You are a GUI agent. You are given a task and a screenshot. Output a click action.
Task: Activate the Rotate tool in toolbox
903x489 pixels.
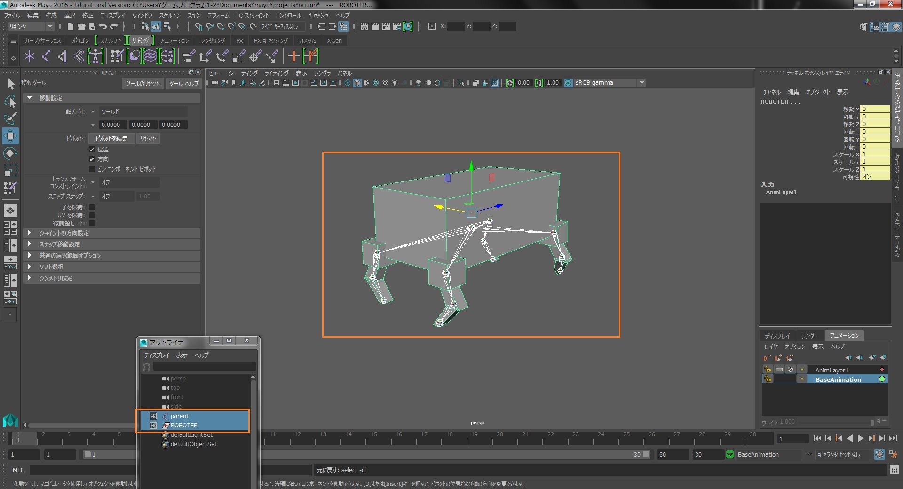coord(10,153)
